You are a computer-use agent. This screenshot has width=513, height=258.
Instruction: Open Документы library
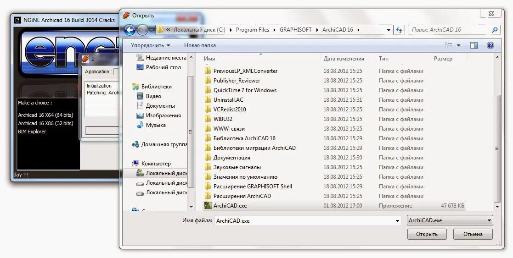coord(156,106)
